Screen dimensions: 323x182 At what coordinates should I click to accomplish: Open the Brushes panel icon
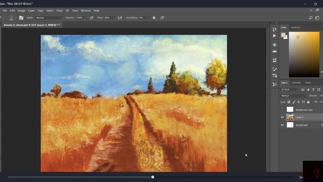[275, 69]
